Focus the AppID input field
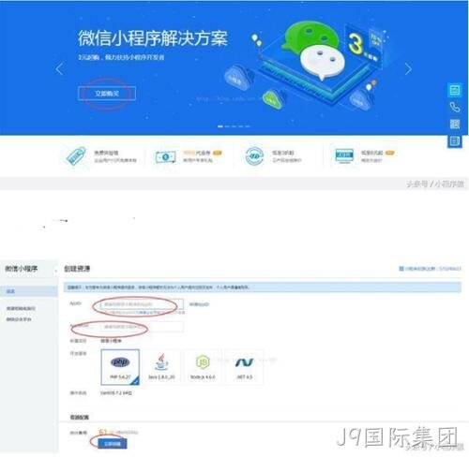The height and width of the screenshot is (457, 469). 142,304
